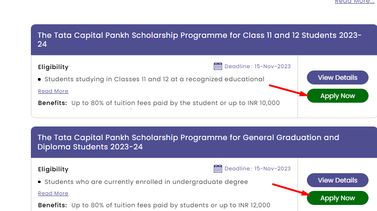Click the bullet about undergraduate degree students
This screenshot has width=377, height=211.
(x=146, y=182)
